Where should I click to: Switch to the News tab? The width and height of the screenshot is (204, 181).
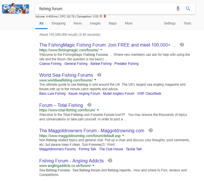tap(78, 23)
